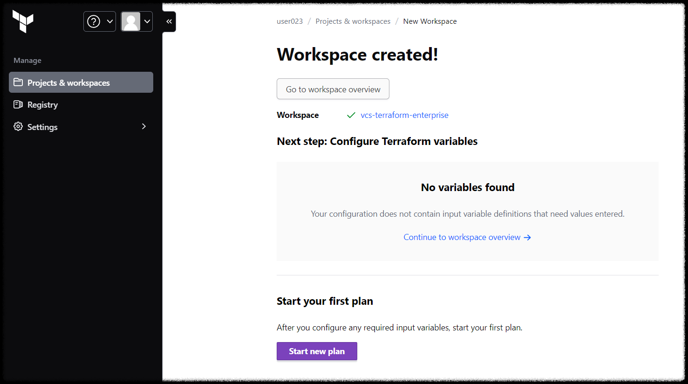Click the Workspace created! heading
Image resolution: width=688 pixels, height=384 pixels.
357,55
